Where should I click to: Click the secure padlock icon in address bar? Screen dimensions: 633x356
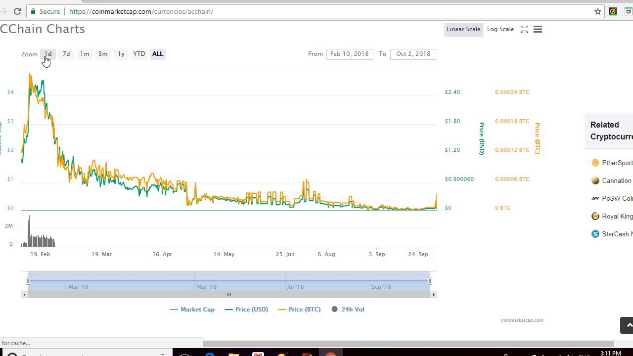coord(33,11)
